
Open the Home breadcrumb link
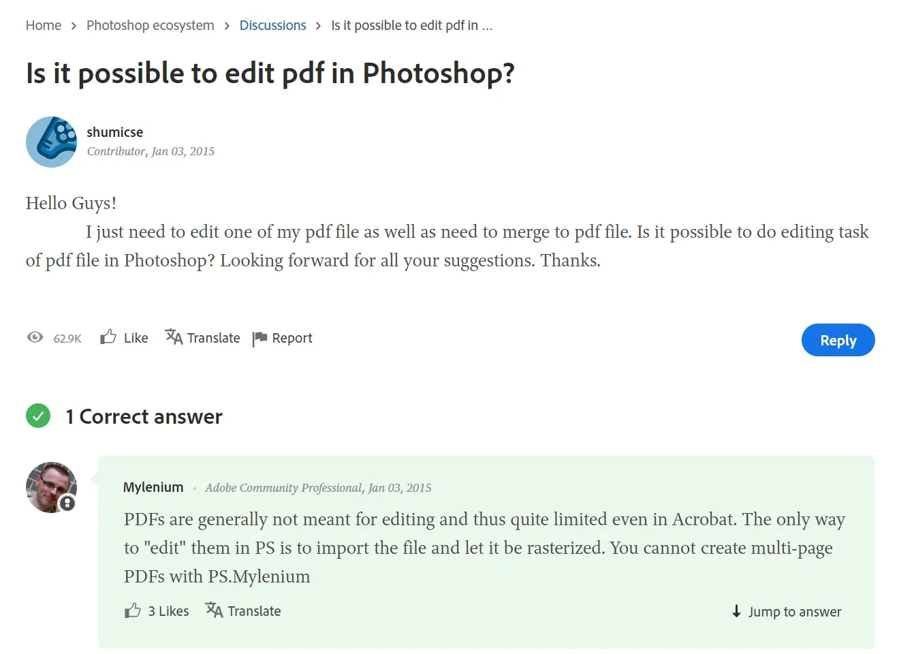point(43,25)
